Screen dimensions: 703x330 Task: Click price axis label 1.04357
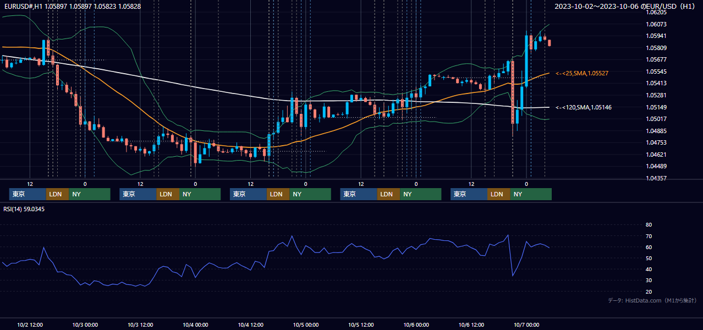(656, 179)
